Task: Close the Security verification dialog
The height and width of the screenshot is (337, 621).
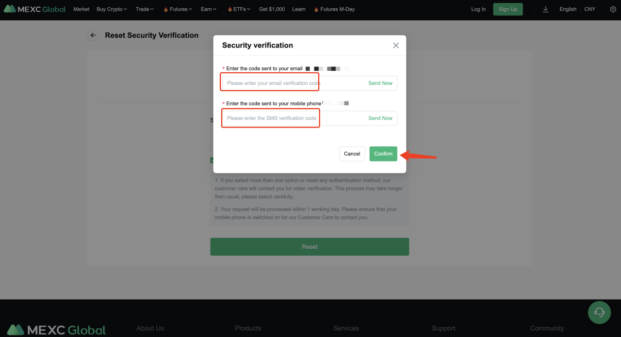Action: click(x=396, y=46)
